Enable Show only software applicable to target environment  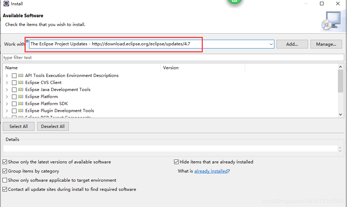pos(5,180)
